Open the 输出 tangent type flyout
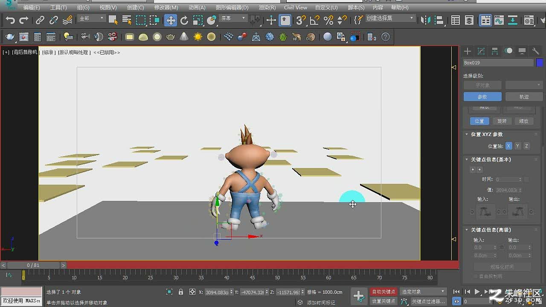The width and height of the screenshot is (546, 307). (x=517, y=211)
